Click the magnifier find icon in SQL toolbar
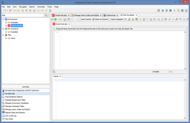The image size is (190, 123). (x=151, y=19)
